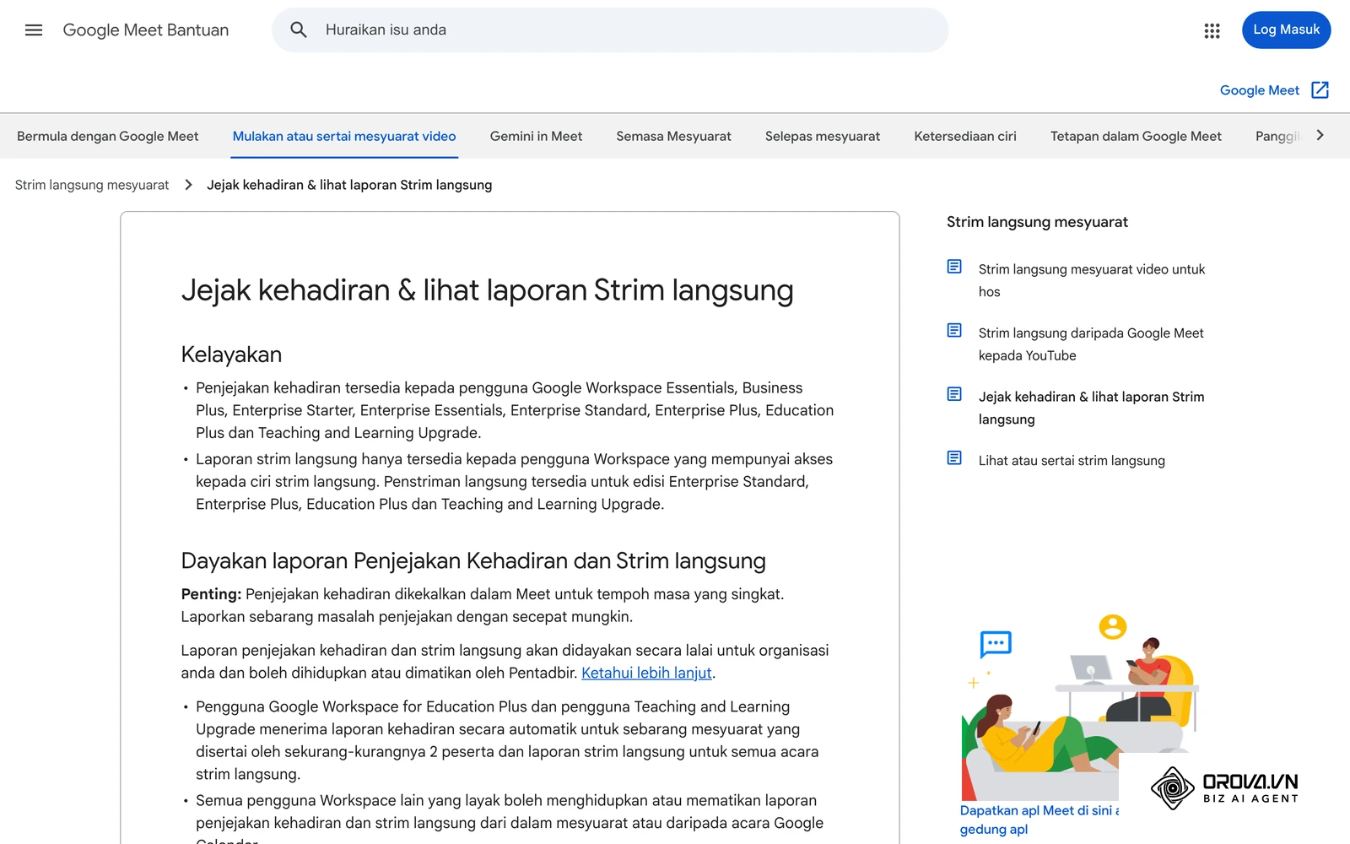The height and width of the screenshot is (844, 1350).
Task: Open Strim langsung daripada Google Meet kepada YouTube
Action: [1091, 344]
